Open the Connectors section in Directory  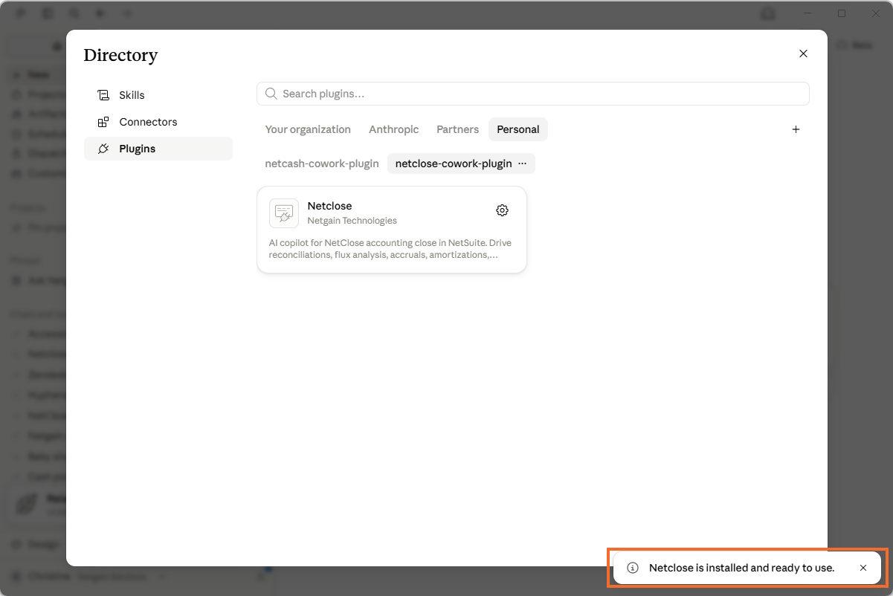click(x=158, y=122)
